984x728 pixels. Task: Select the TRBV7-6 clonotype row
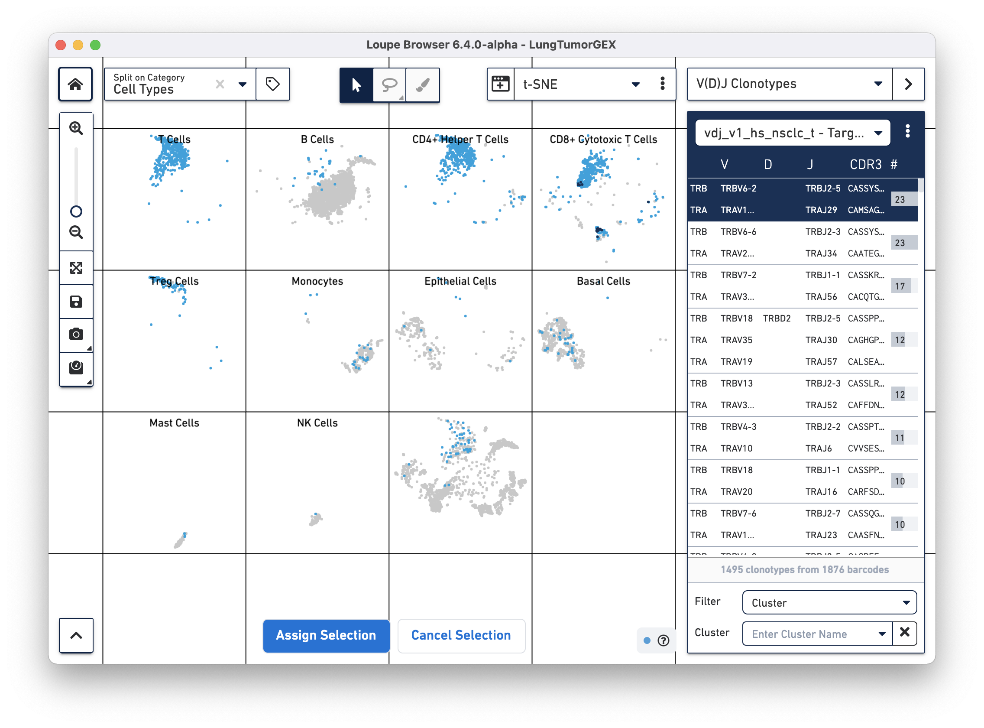pyautogui.click(x=803, y=524)
